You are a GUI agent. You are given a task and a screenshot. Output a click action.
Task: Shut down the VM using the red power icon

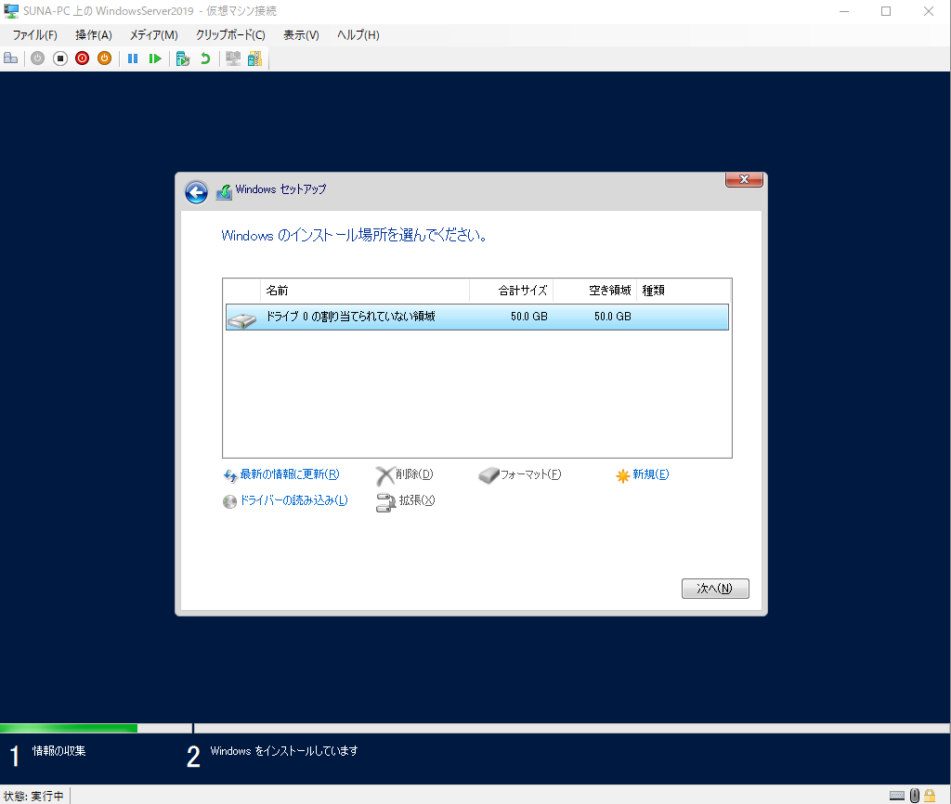click(83, 58)
